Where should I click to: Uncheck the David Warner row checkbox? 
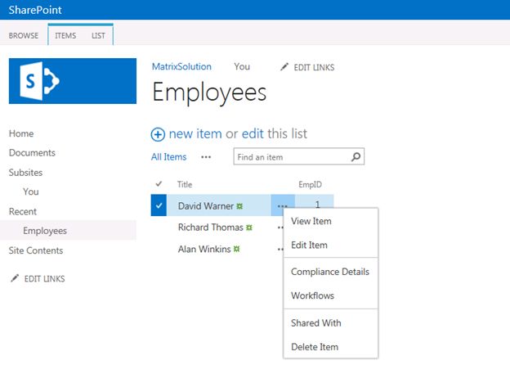159,206
